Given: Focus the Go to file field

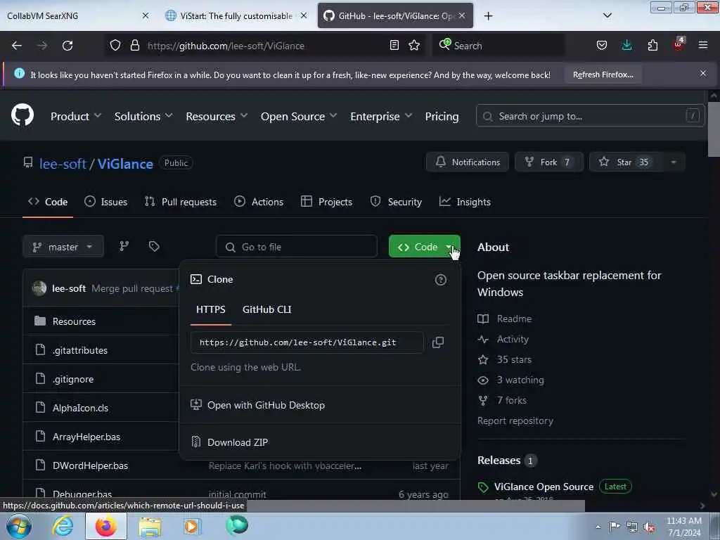Looking at the screenshot, I should (297, 247).
